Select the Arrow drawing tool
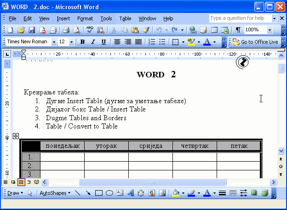Screen dimensions: 287x210 88,193
